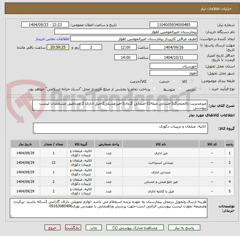Click the announcement date field 1404/09/23 - 12:23
This screenshot has height=236, width=240.
pos(45,25)
